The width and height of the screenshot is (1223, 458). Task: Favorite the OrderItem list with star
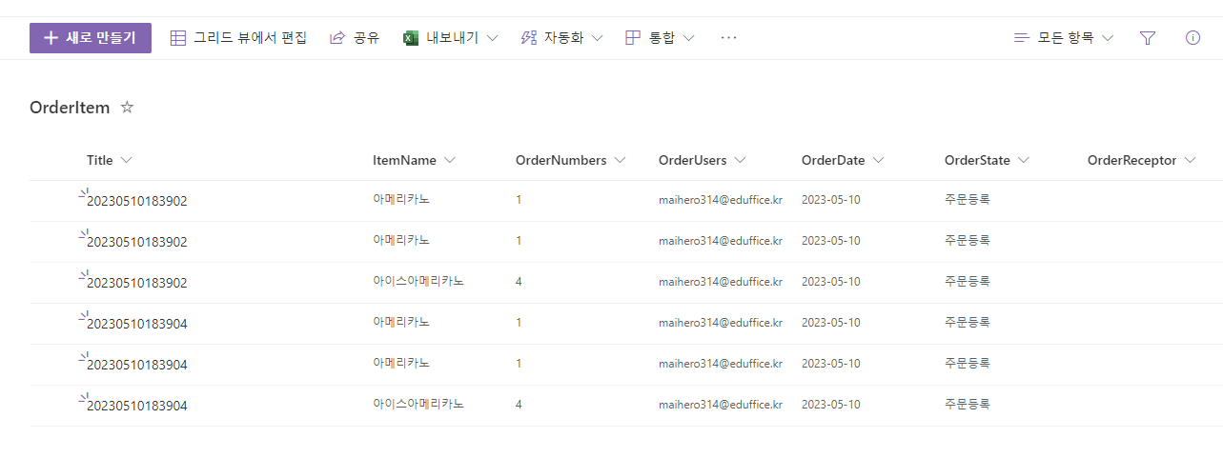point(127,108)
